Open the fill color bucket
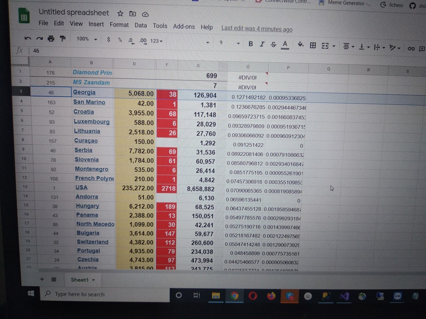 pos(300,44)
